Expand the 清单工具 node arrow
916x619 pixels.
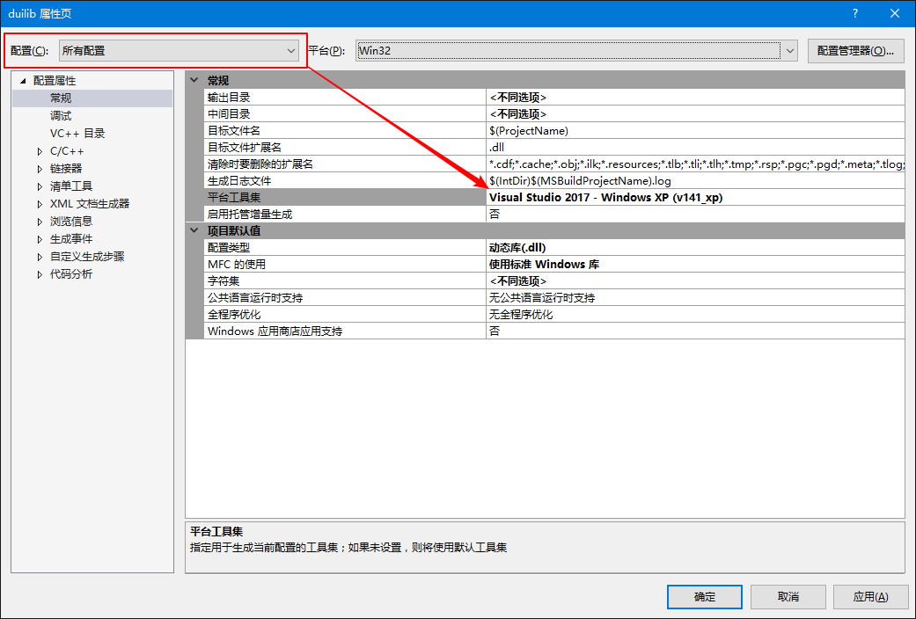(x=40, y=187)
